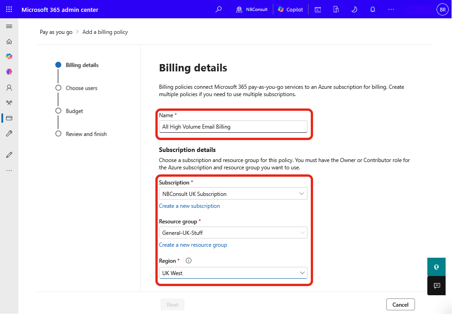Collapse navigation menu with hamburger icon
Screen dimensions: 452x314
[9, 27]
